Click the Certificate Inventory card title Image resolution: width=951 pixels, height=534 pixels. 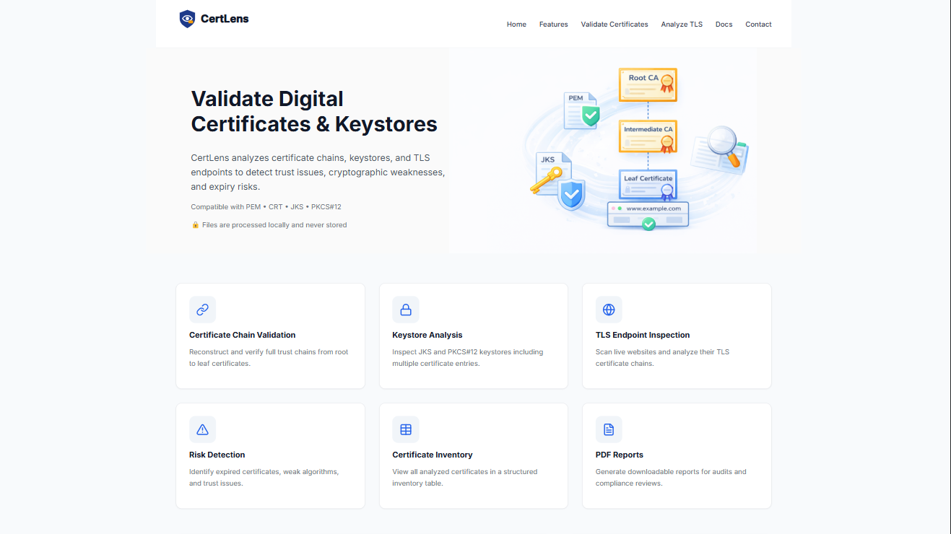tap(433, 455)
